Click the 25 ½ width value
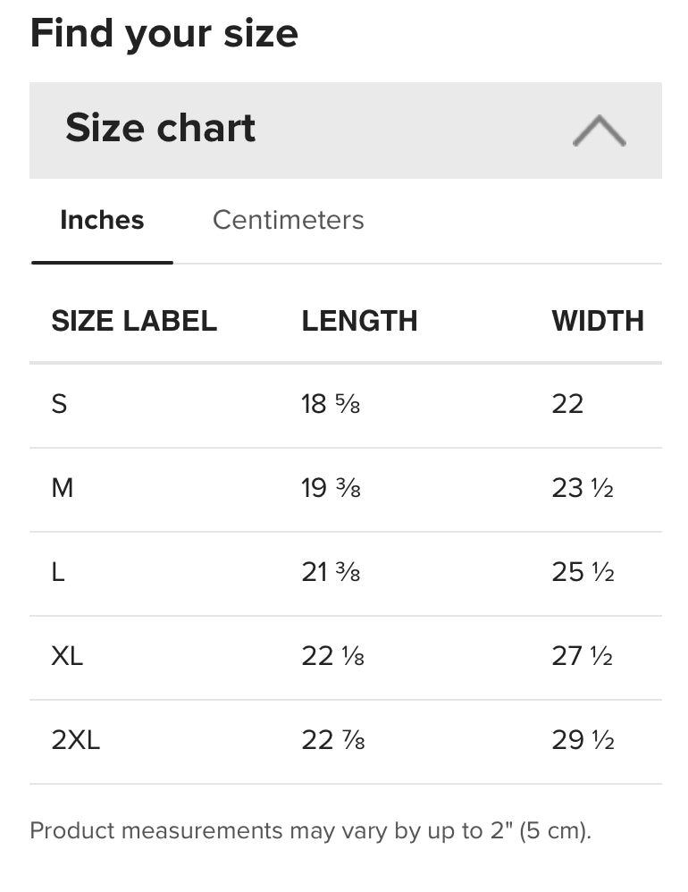The image size is (688, 892). tap(583, 572)
